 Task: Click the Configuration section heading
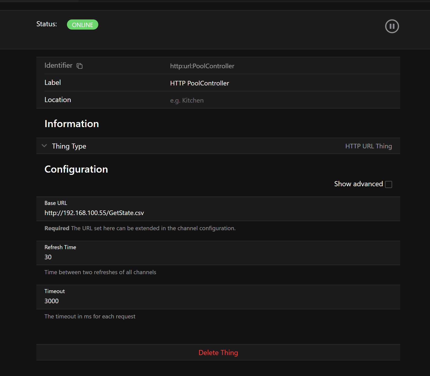click(x=76, y=169)
